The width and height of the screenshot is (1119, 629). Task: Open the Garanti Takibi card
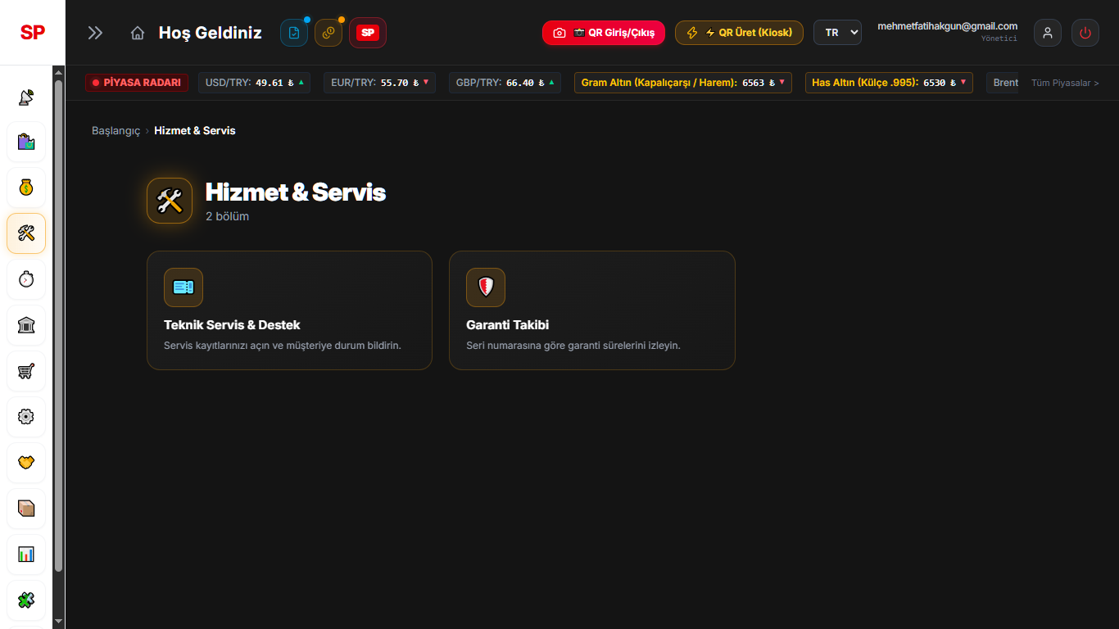[592, 310]
